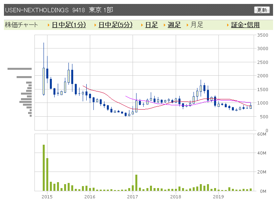Click orange arrow before 証金・信用
The image size is (277, 207).
(228, 25)
